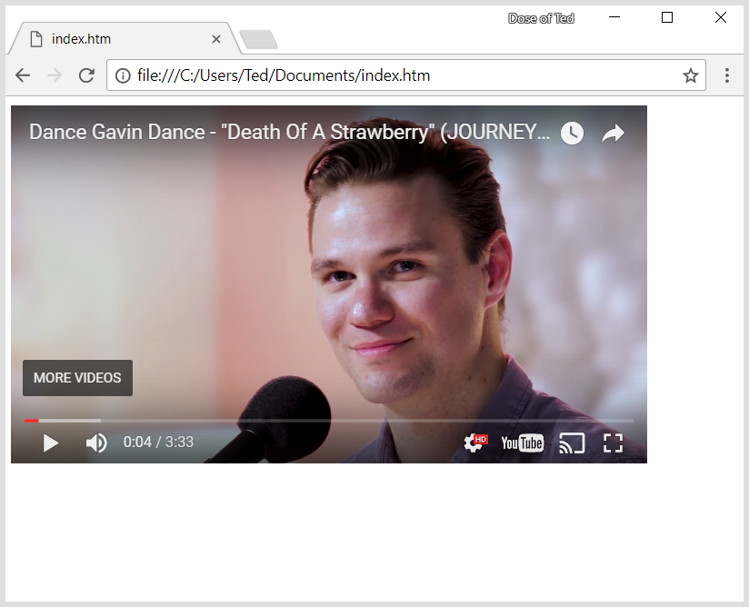
Task: Mute the video volume
Action: point(95,443)
